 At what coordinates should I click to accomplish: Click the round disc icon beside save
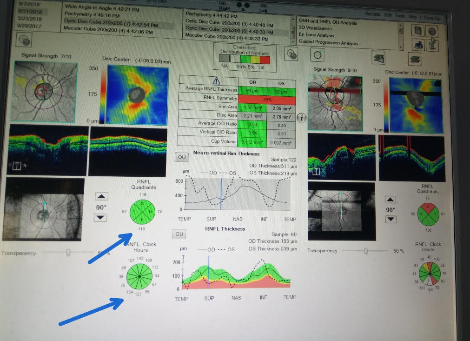point(431,31)
